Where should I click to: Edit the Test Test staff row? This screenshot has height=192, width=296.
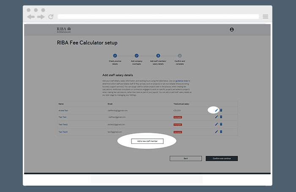(x=217, y=117)
